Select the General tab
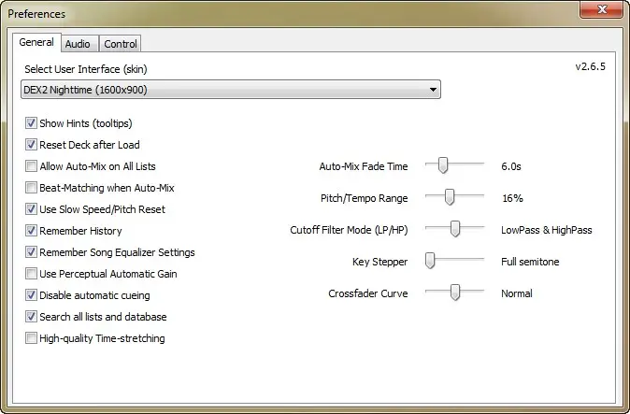Screen dimensions: 630x414 click(x=36, y=42)
